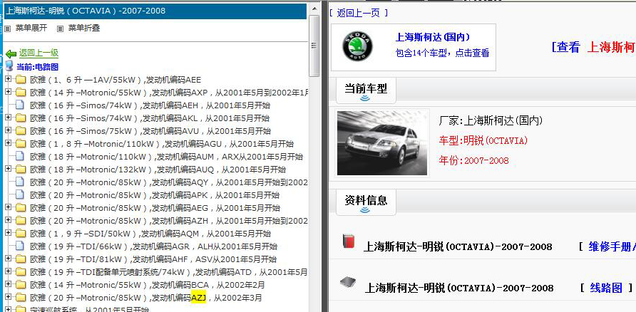Click the 上海斯柯达-明锐 title bar text
636x312 pixels.
(85, 11)
